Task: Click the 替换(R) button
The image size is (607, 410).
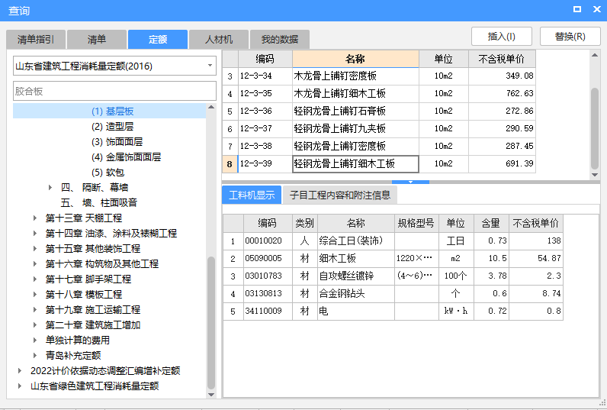Action: point(570,37)
